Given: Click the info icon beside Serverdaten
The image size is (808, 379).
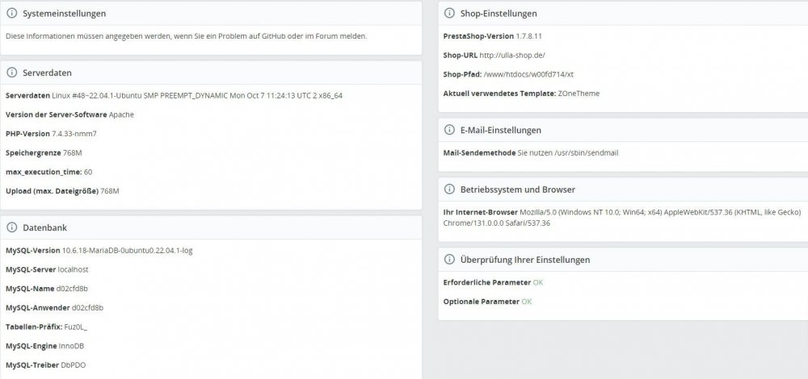Looking at the screenshot, I should (12, 73).
